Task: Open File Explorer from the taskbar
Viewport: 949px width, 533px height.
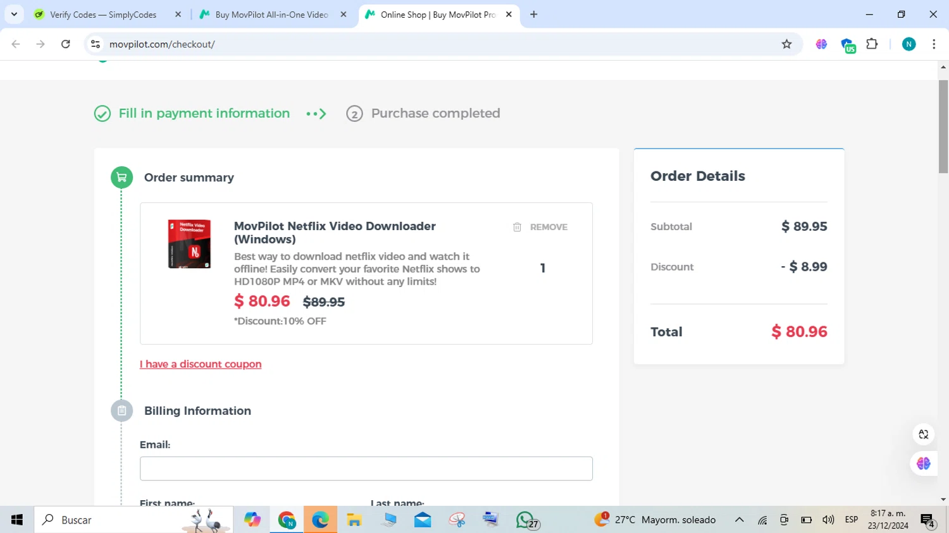Action: 354,520
